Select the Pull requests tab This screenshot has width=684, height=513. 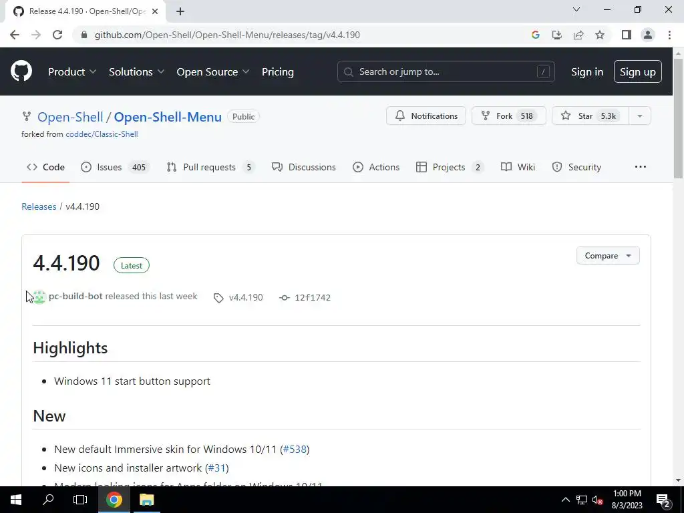click(210, 167)
